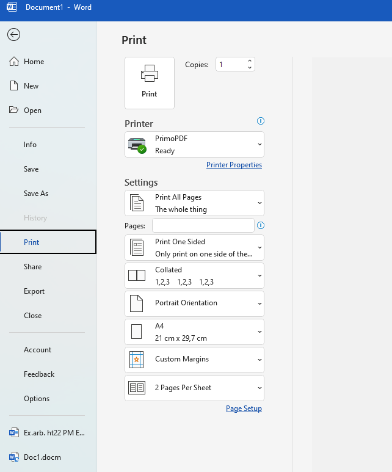Open the Export page

(48, 291)
